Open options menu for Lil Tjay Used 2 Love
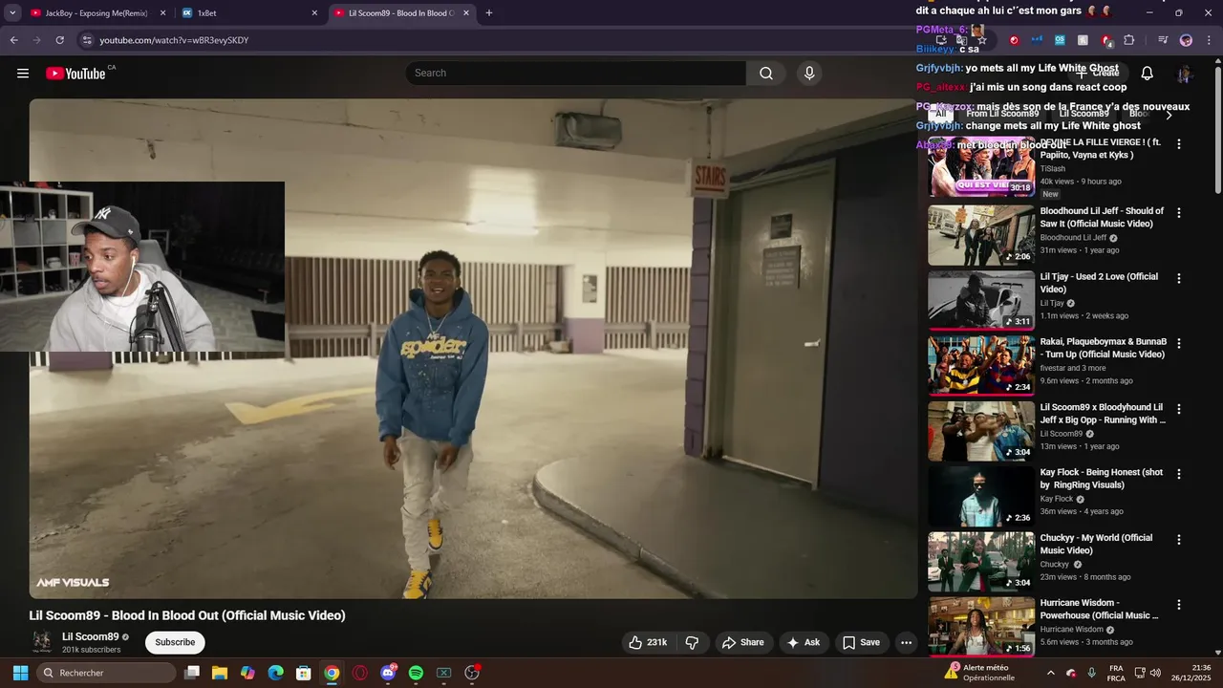 [x=1179, y=278]
